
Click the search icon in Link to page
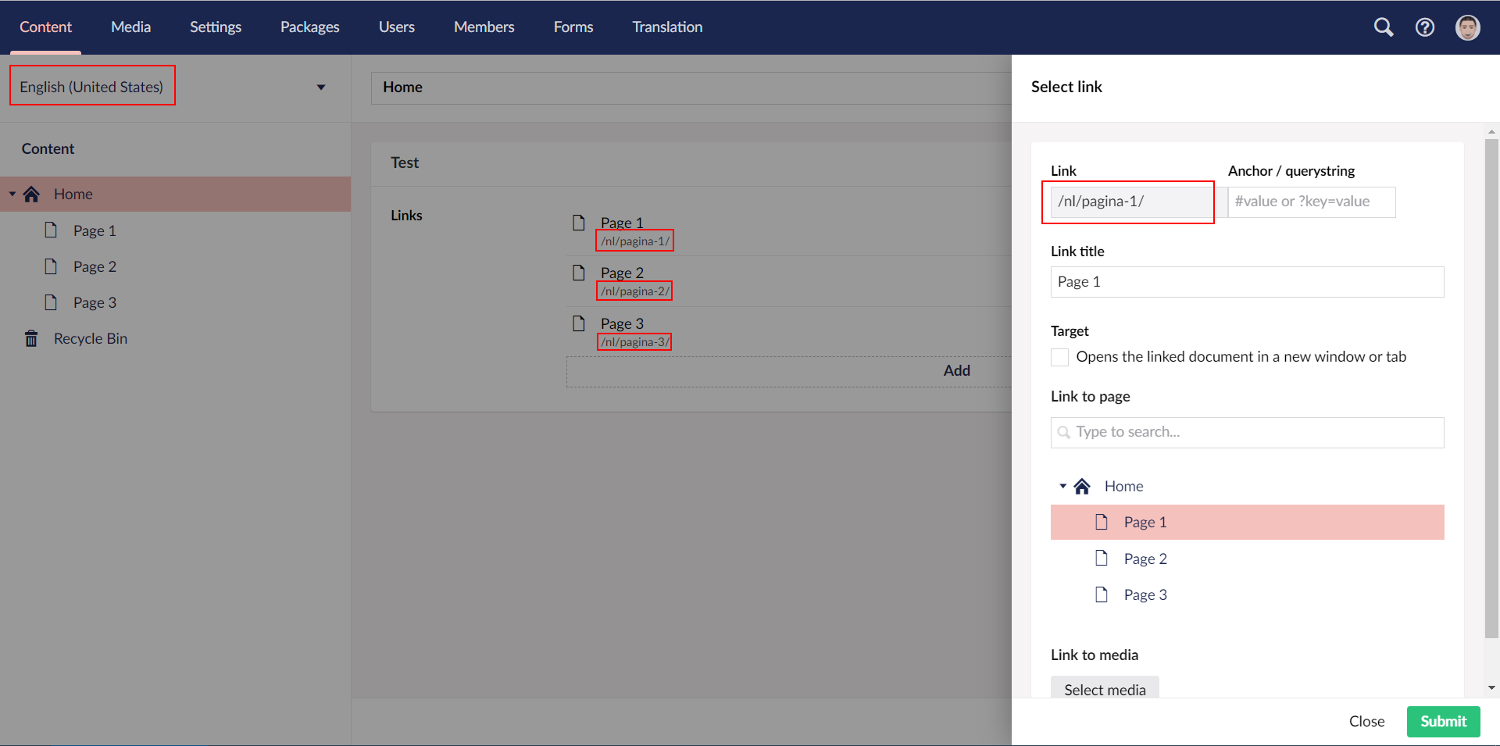(x=1063, y=432)
